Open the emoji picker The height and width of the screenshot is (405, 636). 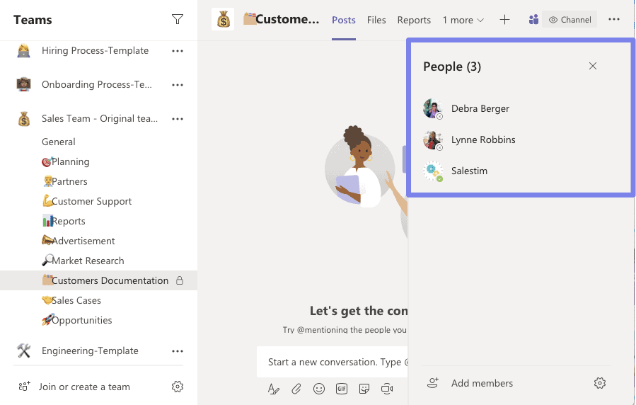(x=319, y=389)
